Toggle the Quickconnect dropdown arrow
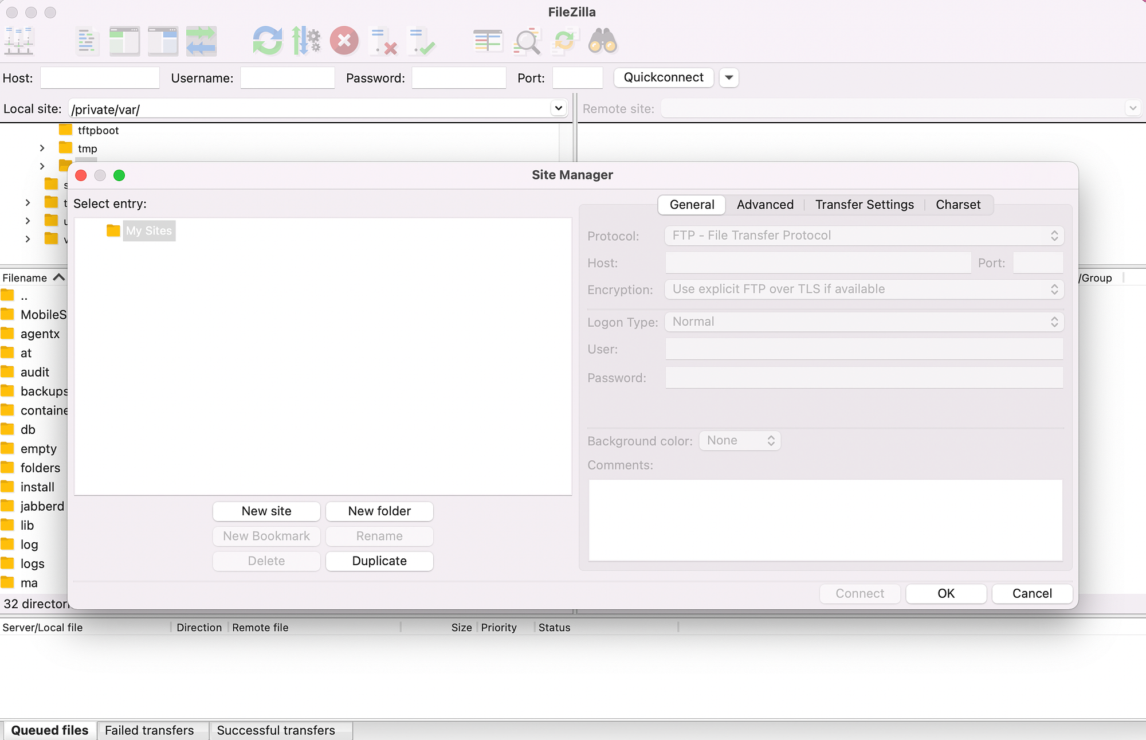This screenshot has width=1146, height=740. 729,78
